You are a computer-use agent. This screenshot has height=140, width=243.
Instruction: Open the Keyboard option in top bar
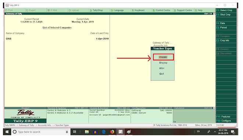coord(142,10)
